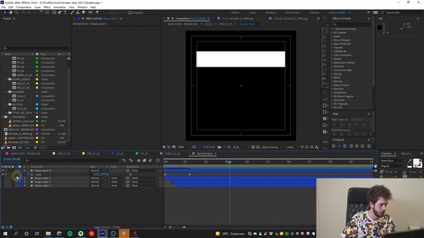Toggle visibility eye of Shape Layer 4
424x238 pixels.
tap(3, 171)
